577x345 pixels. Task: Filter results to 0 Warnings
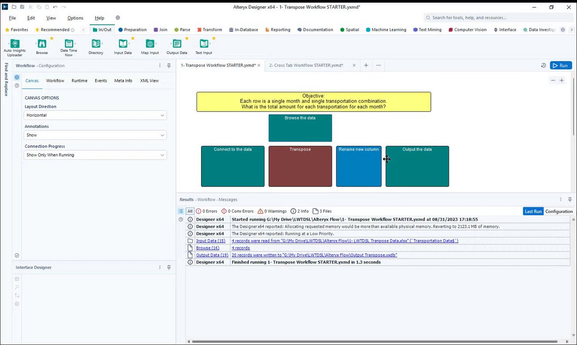(272, 211)
